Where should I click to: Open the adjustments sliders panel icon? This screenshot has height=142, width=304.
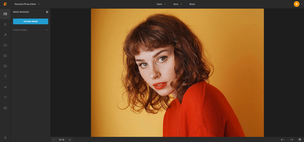tap(5, 24)
